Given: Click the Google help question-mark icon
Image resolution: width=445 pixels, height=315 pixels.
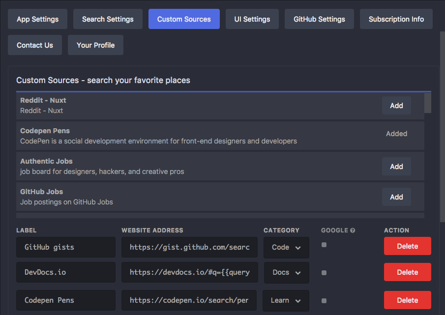Looking at the screenshot, I should tap(353, 230).
